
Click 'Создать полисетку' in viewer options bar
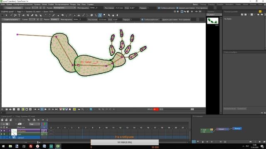click(x=11, y=19)
